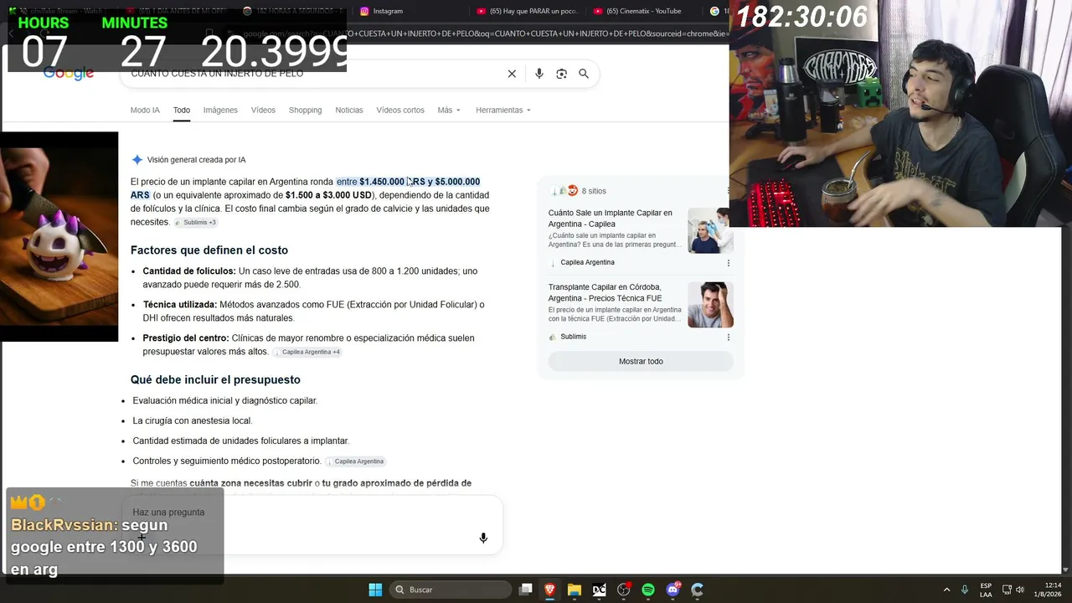The width and height of the screenshot is (1072, 603).
Task: Show hidden system tray icons
Action: pos(947,590)
